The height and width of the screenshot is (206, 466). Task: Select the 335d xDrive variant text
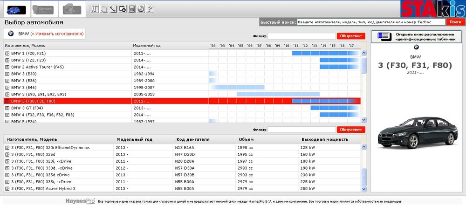[x=42, y=175]
